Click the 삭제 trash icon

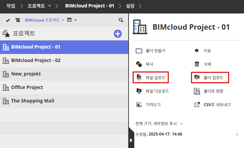point(197,64)
